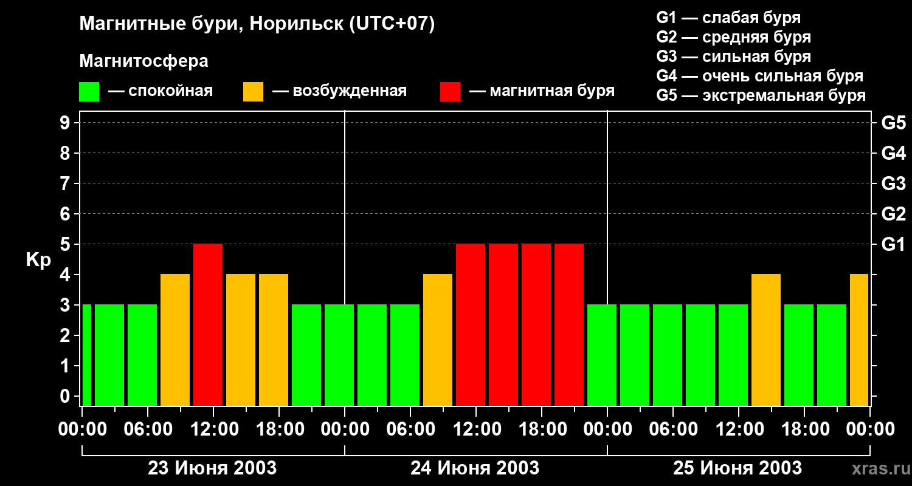The image size is (912, 486).
Task: Click the '0' value on the Kp axis
Action: (66, 396)
